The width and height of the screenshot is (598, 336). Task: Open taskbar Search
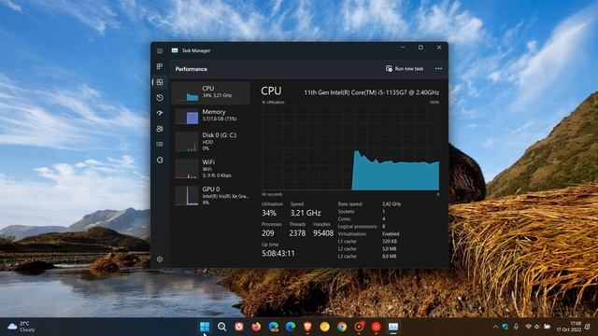(x=221, y=327)
